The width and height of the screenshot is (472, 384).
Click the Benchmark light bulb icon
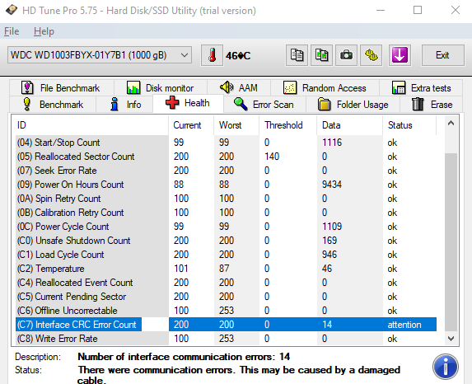[x=27, y=104]
